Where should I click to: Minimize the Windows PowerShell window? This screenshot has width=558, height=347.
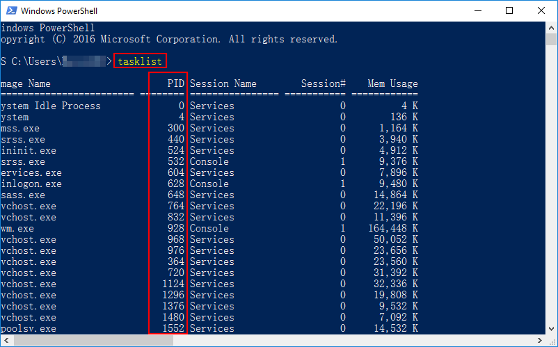478,10
